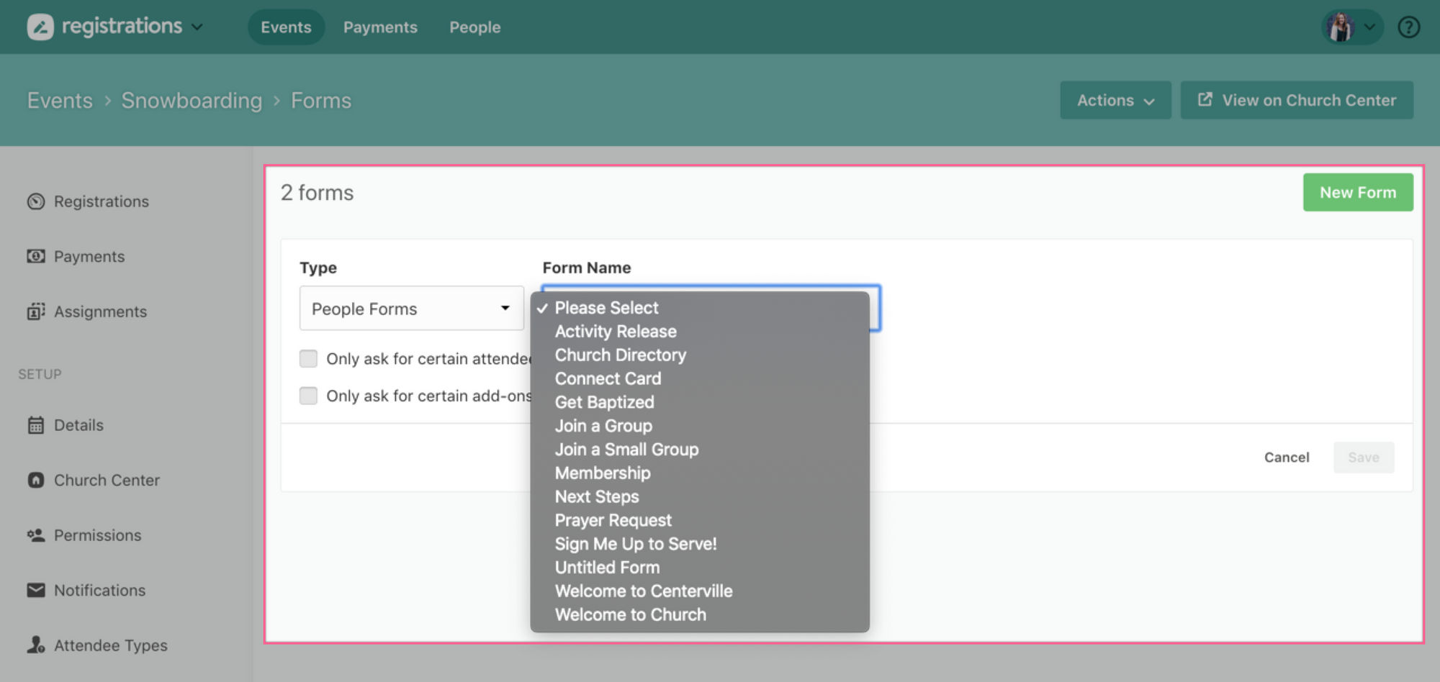Screen dimensions: 1440x682
Task: Open Assignments via its sidebar icon
Action: 35,312
